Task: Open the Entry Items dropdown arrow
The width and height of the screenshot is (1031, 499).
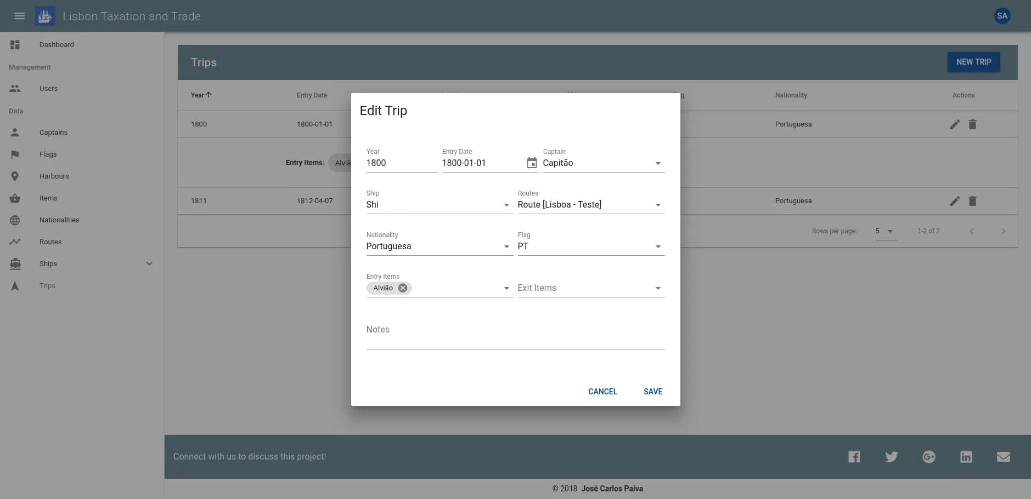Action: pos(506,288)
